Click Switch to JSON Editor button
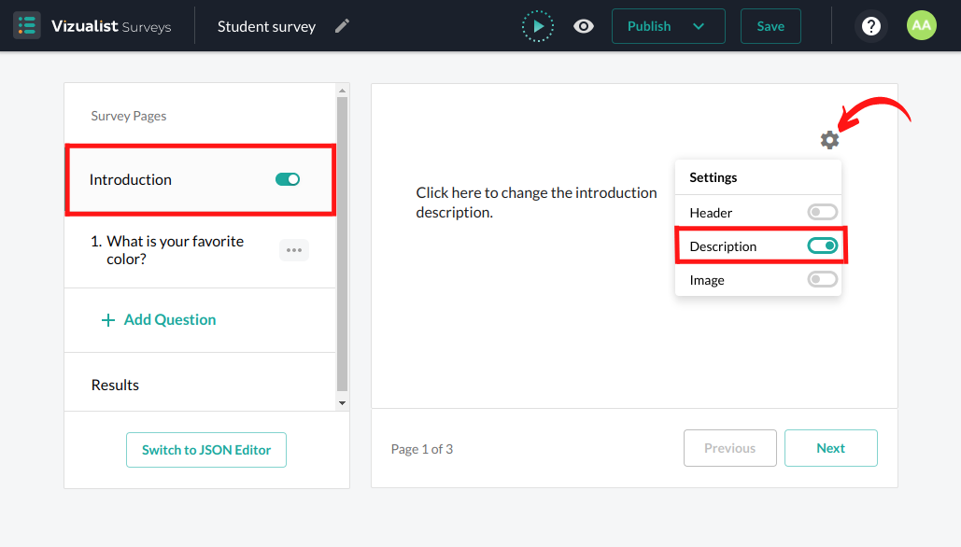Image resolution: width=961 pixels, height=547 pixels. pyautogui.click(x=206, y=450)
